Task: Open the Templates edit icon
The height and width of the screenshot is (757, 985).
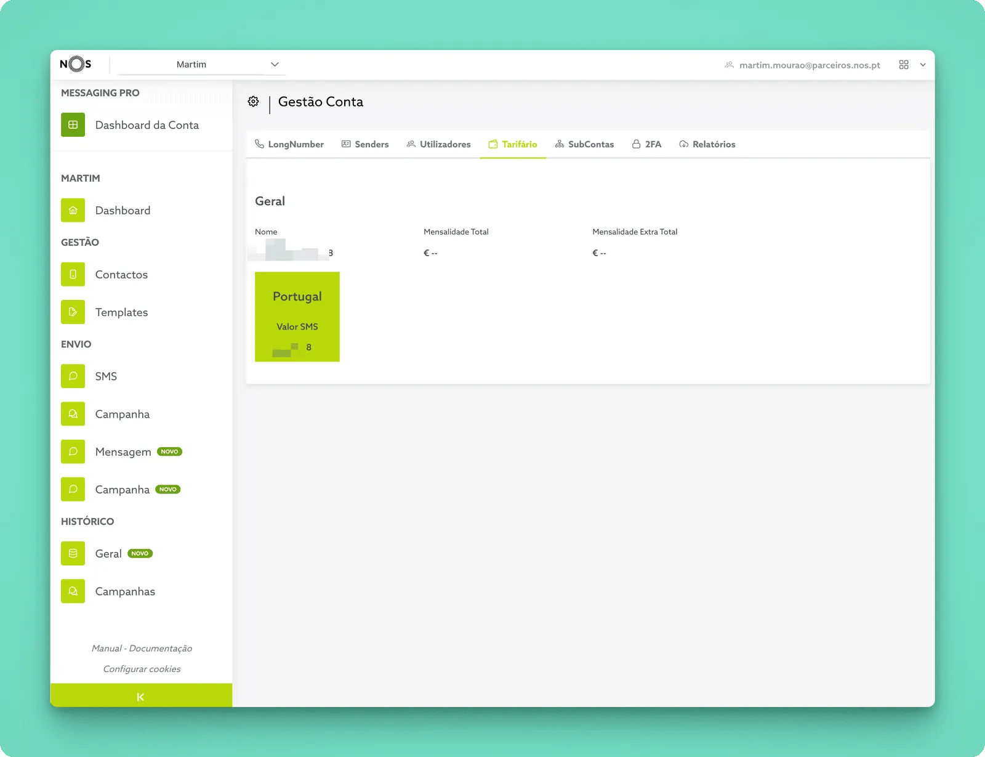Action: click(x=73, y=312)
